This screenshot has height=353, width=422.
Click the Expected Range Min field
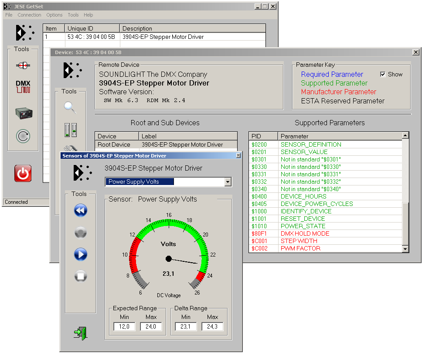(125, 326)
